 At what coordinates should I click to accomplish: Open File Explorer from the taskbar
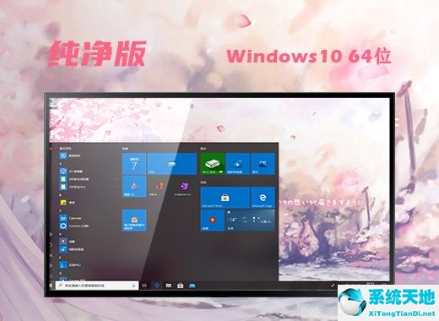(169, 286)
